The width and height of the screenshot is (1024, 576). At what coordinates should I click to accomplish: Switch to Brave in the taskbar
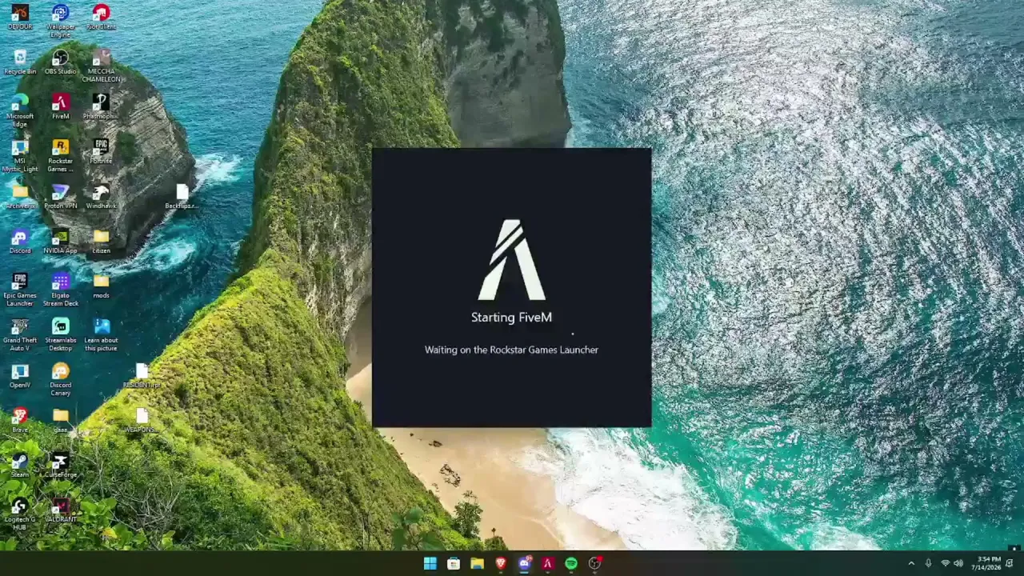pyautogui.click(x=501, y=563)
